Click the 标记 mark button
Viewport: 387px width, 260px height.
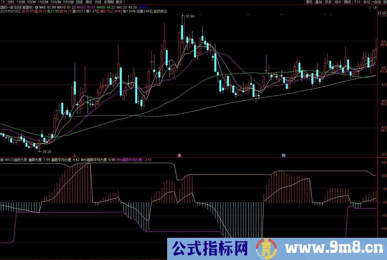pyautogui.click(x=367, y=2)
